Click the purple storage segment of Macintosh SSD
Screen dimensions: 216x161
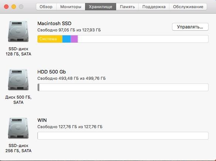[x=74, y=39]
